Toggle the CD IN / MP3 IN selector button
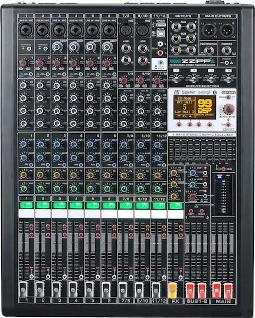The height and width of the screenshot is (318, 255). 160,62
